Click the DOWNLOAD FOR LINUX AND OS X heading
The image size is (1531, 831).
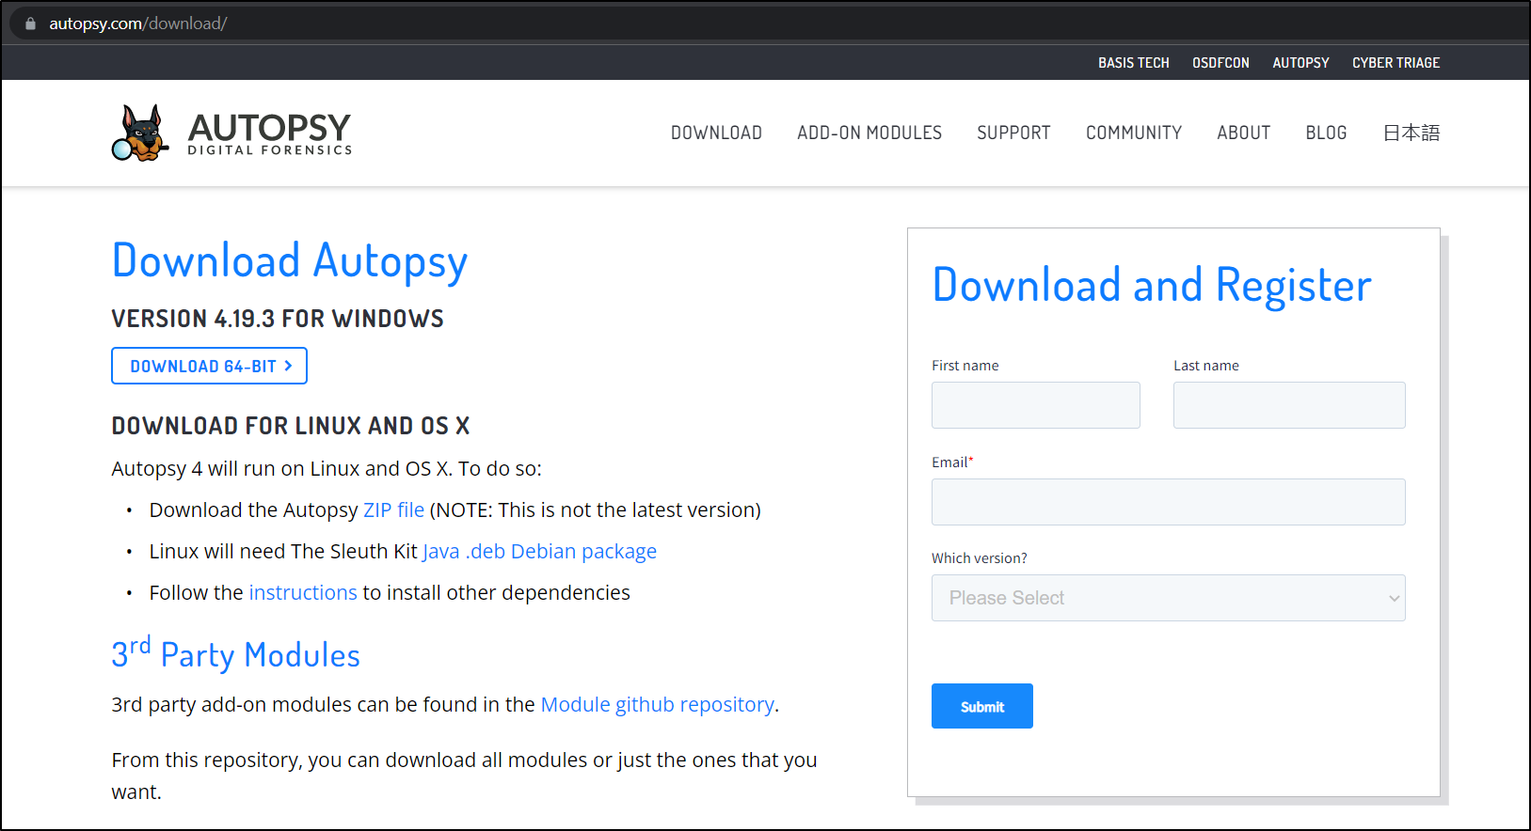point(291,426)
